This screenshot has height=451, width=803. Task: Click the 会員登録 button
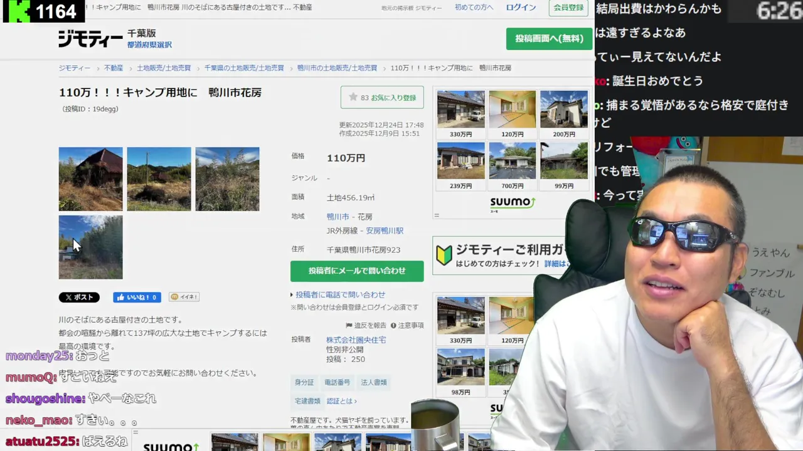pos(568,8)
